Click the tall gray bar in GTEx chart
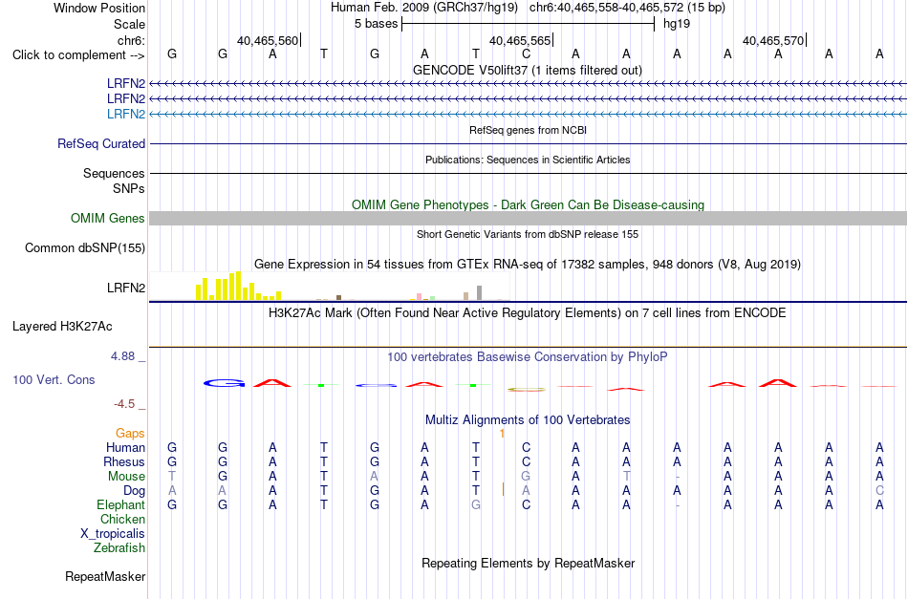Image resolution: width=908 pixels, height=599 pixels. point(480,293)
